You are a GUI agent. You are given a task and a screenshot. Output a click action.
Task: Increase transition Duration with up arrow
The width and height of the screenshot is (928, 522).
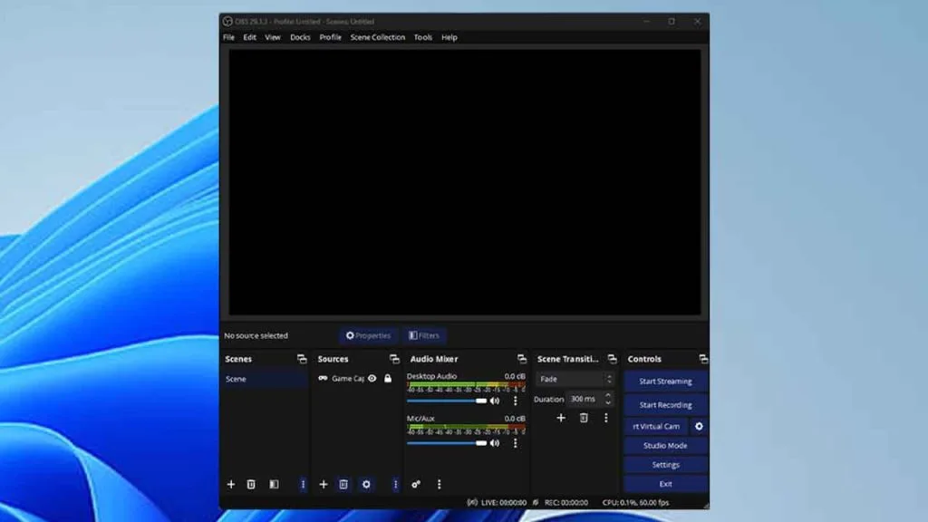pos(608,395)
